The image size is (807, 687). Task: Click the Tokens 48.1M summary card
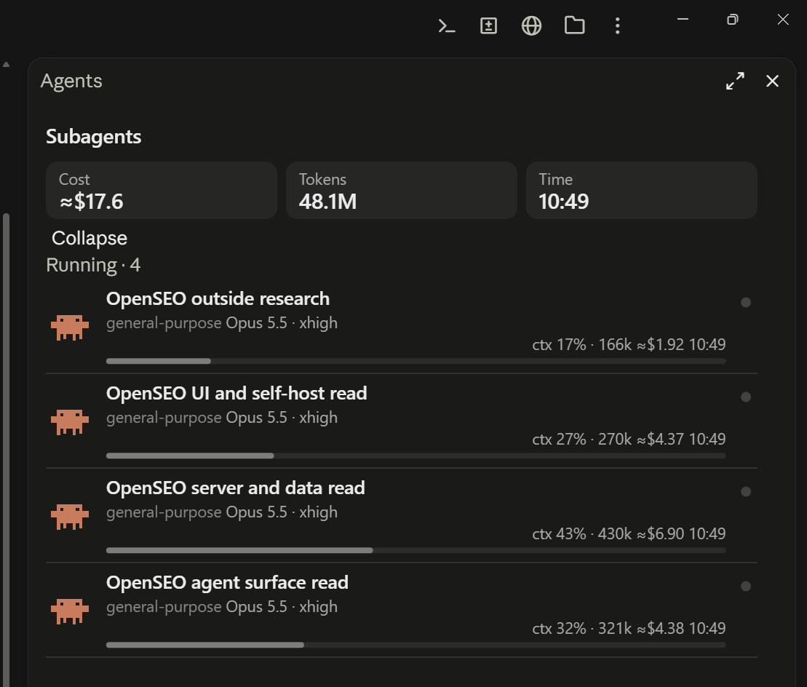tap(402, 191)
